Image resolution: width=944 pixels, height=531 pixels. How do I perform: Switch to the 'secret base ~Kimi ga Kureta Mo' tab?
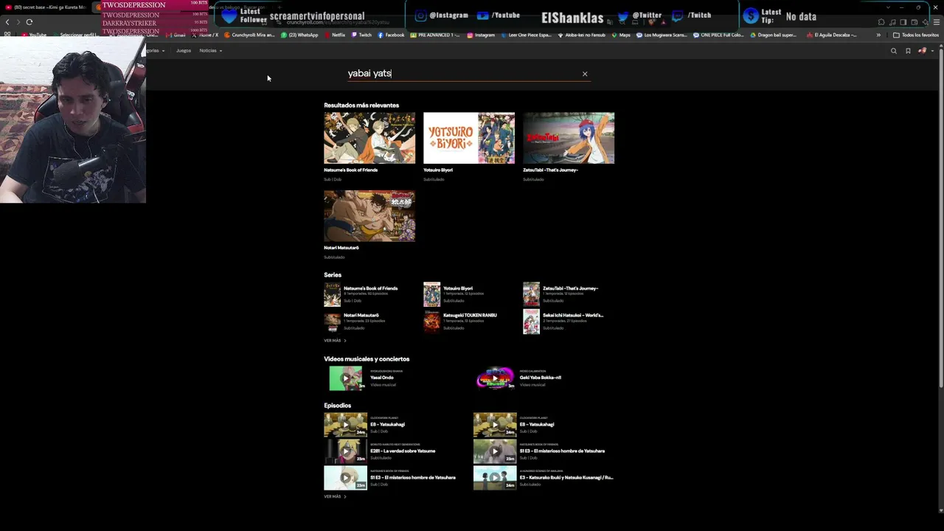(x=46, y=7)
